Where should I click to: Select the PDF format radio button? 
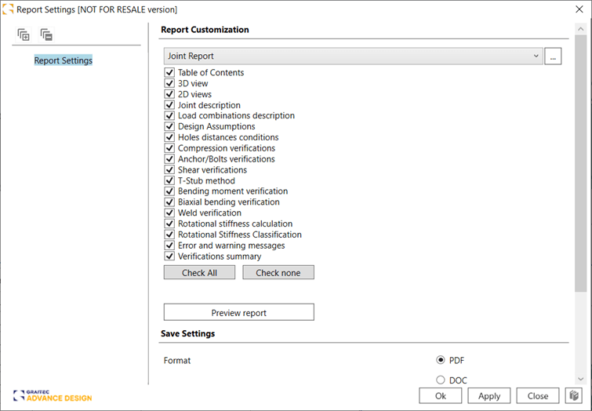coord(441,360)
